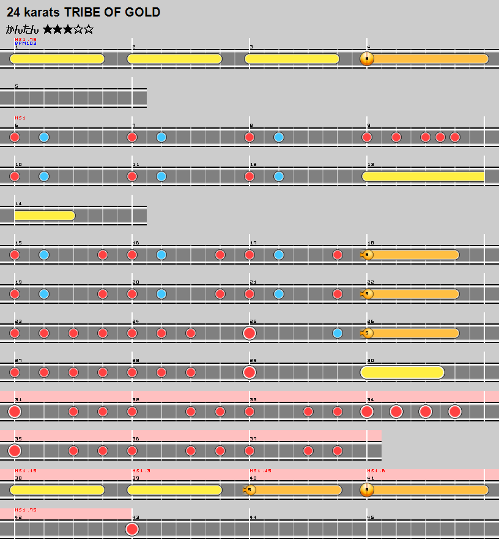This screenshot has height=539, width=499.
Task: Select the blue note in measure 26
Action: pos(338,333)
